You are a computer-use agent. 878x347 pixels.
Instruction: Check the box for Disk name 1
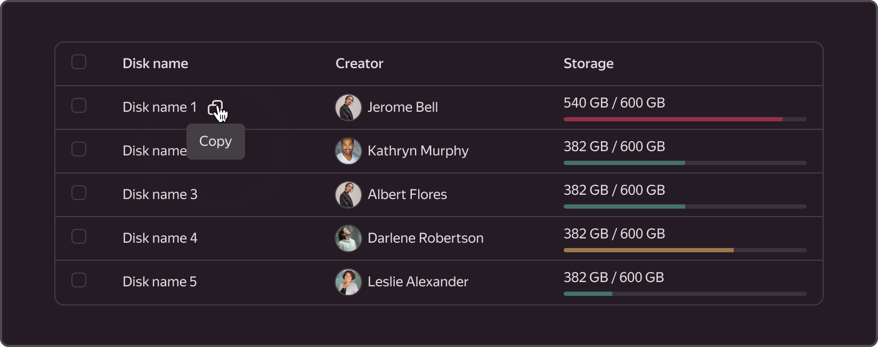(x=79, y=105)
